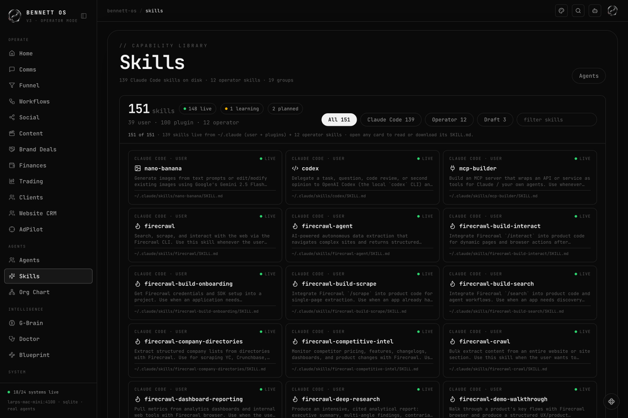Open the firecrawl-build-search skill card

(x=520, y=293)
